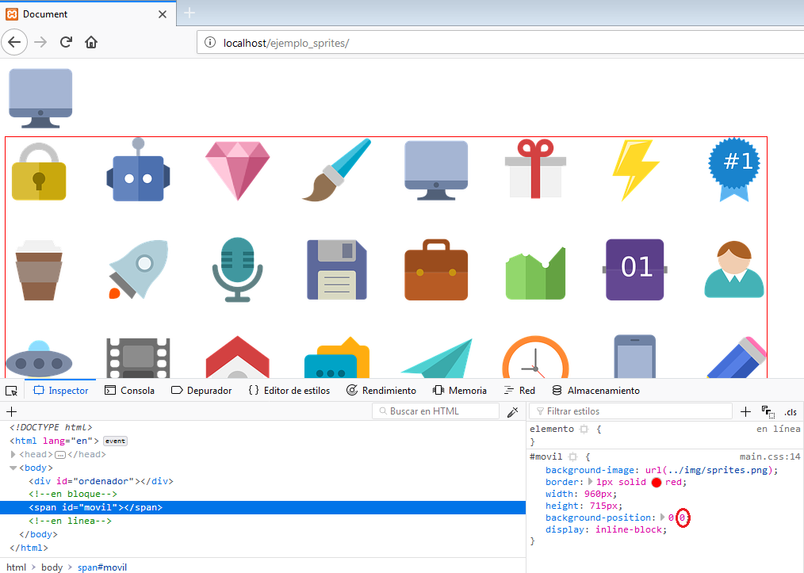Click the event badge on html tag

(x=116, y=441)
